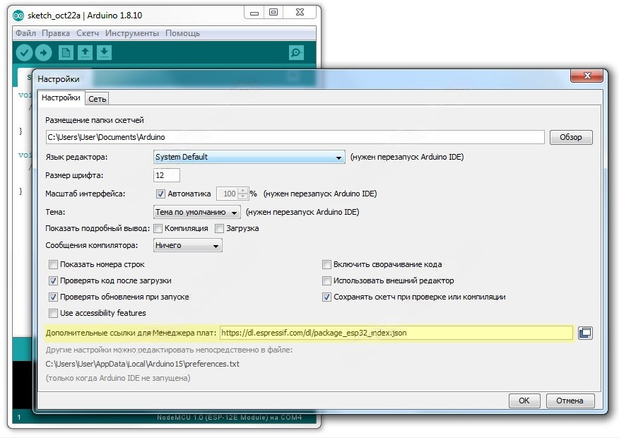Expand the Сообщения компилятора dropdown
Screen dimensions: 619x438
[188, 246]
